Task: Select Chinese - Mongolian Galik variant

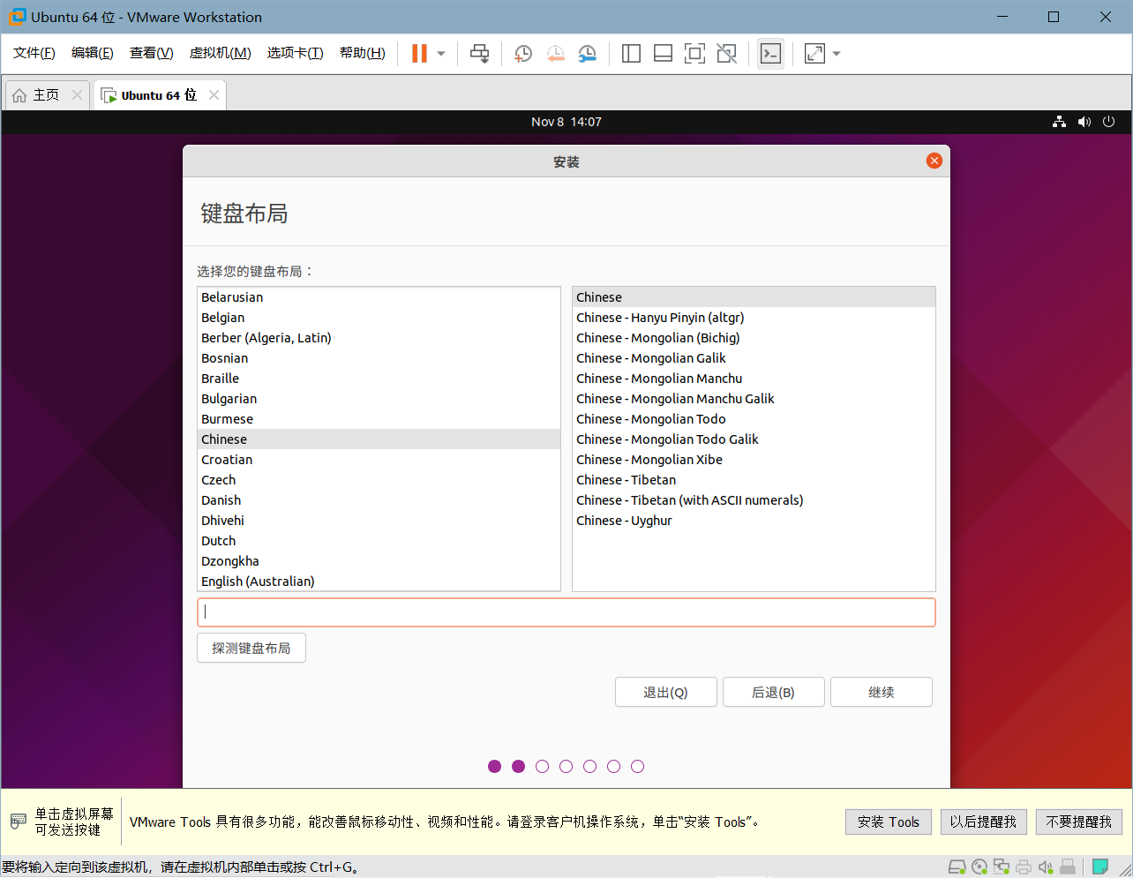Action: coord(754,358)
